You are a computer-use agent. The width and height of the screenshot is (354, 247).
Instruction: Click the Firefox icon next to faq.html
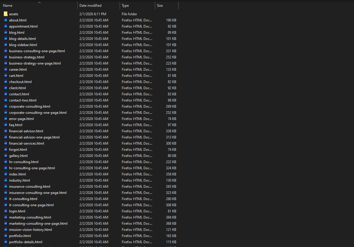[x=6, y=125]
